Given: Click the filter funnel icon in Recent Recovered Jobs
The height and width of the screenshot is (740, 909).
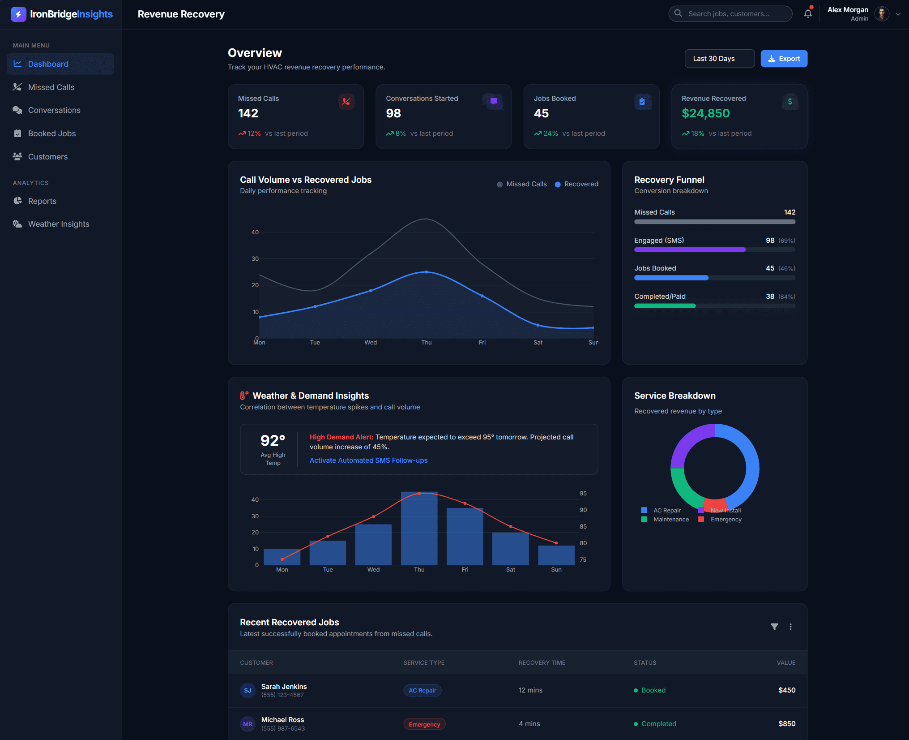Looking at the screenshot, I should click(774, 627).
